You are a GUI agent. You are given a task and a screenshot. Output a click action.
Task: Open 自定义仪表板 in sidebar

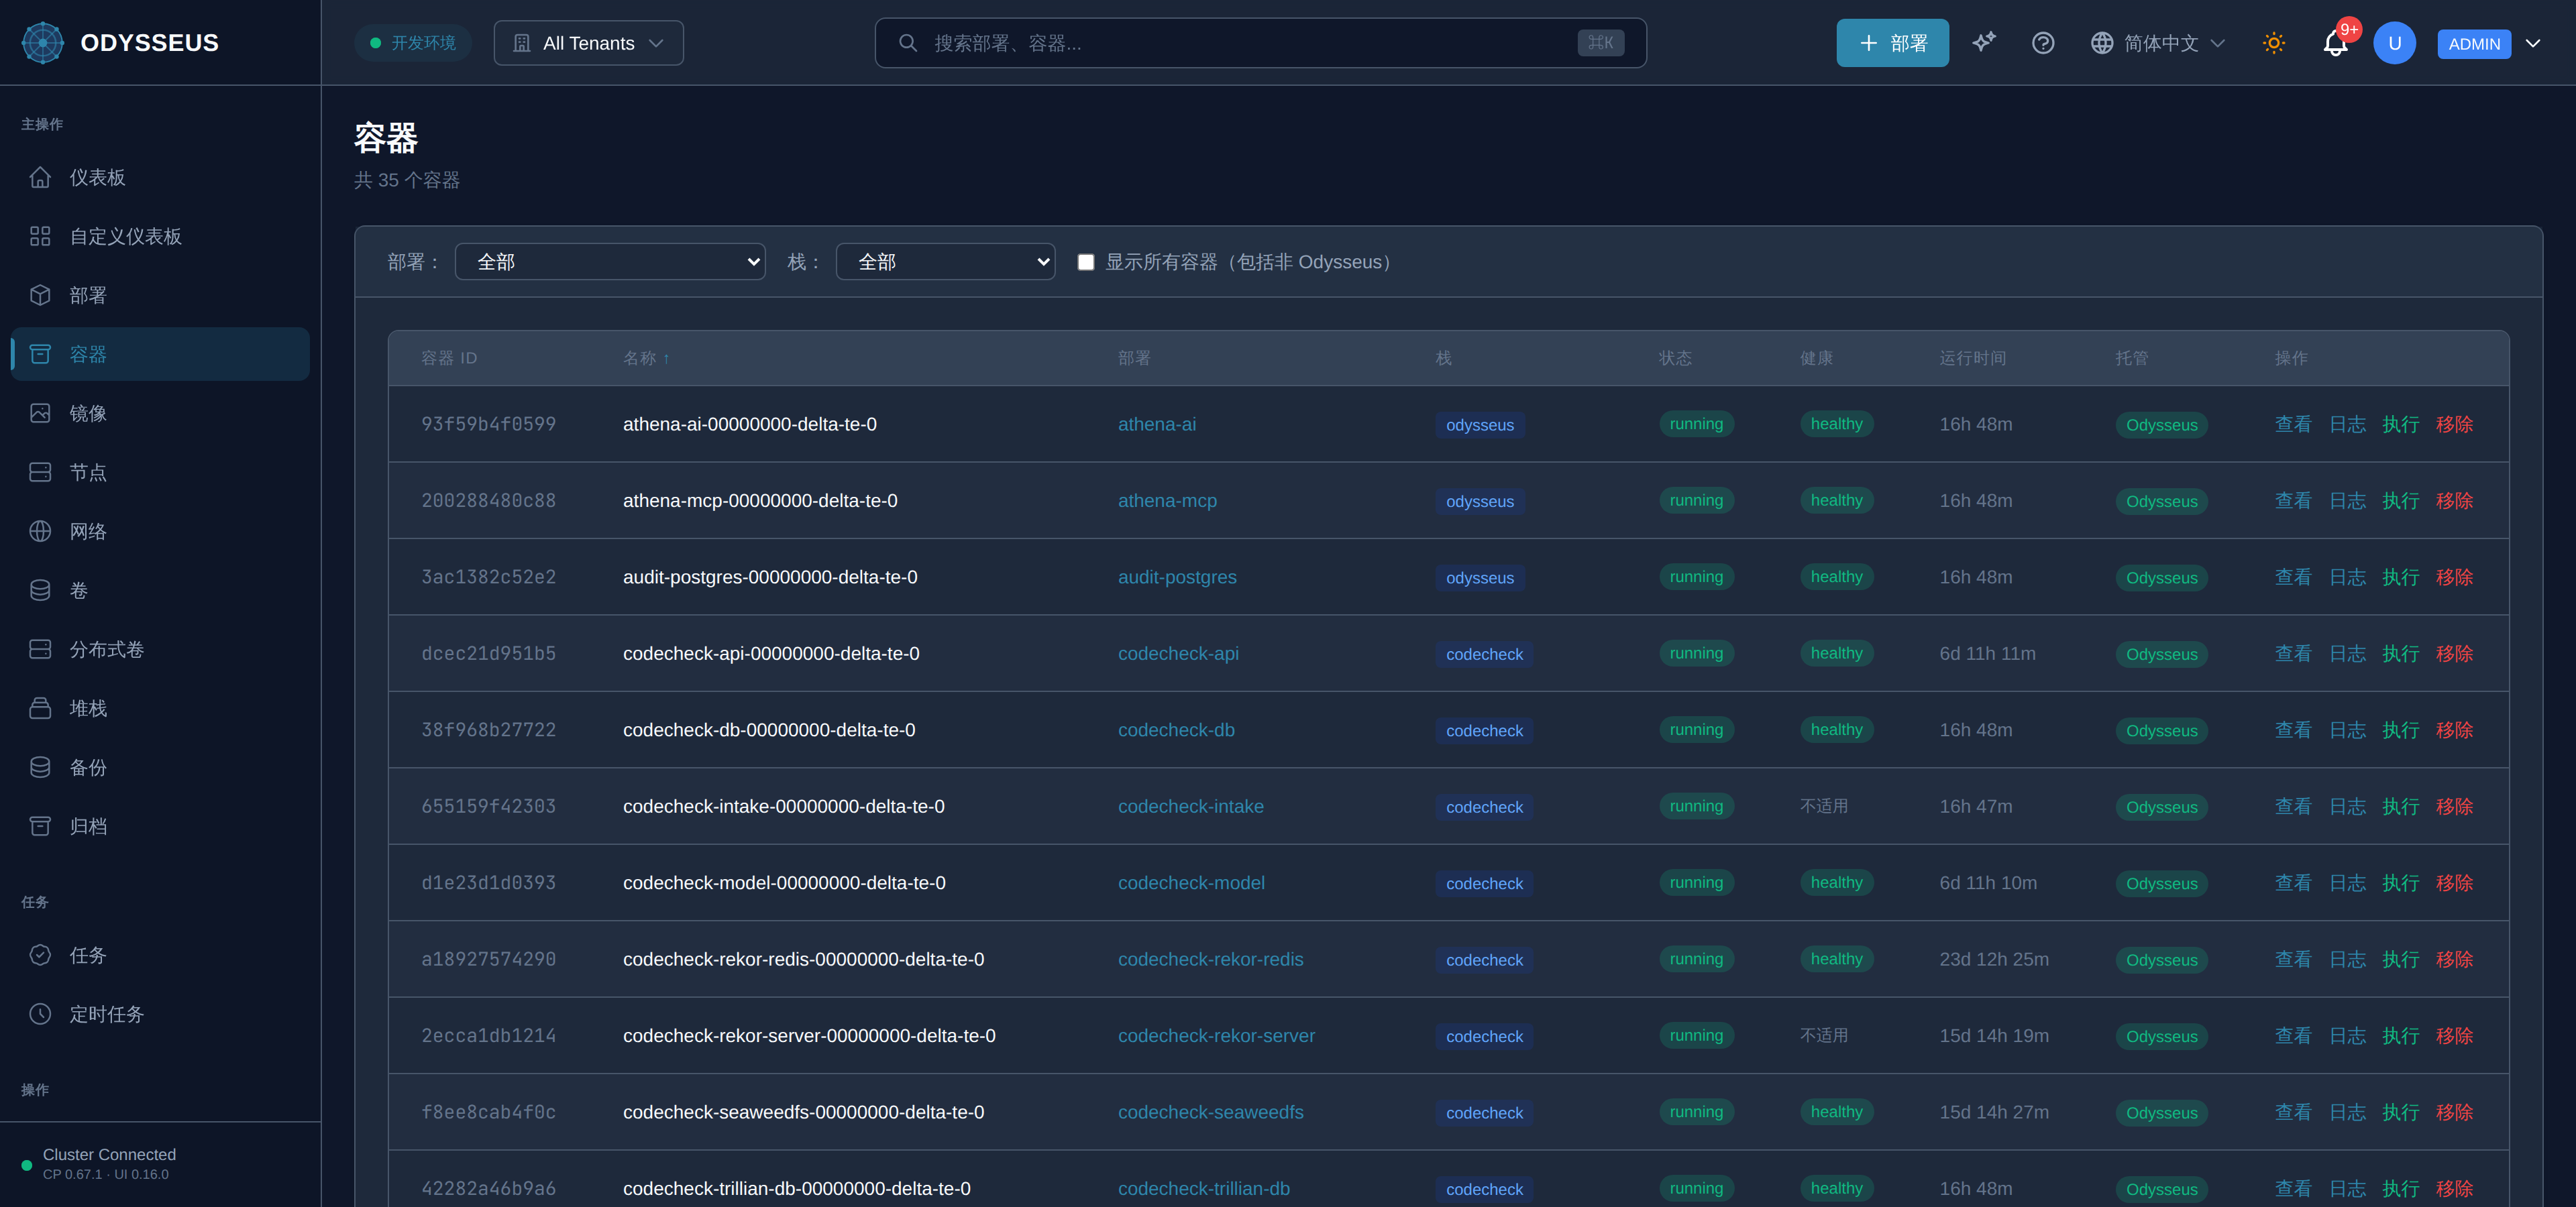tap(160, 236)
